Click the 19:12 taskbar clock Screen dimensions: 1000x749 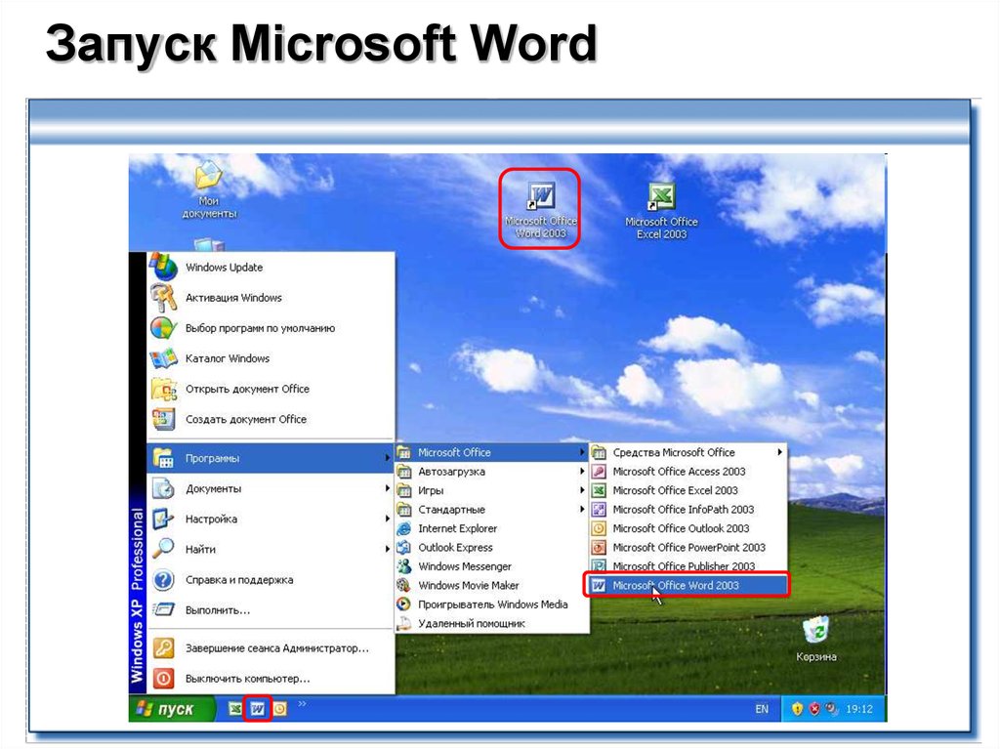pyautogui.click(x=858, y=709)
